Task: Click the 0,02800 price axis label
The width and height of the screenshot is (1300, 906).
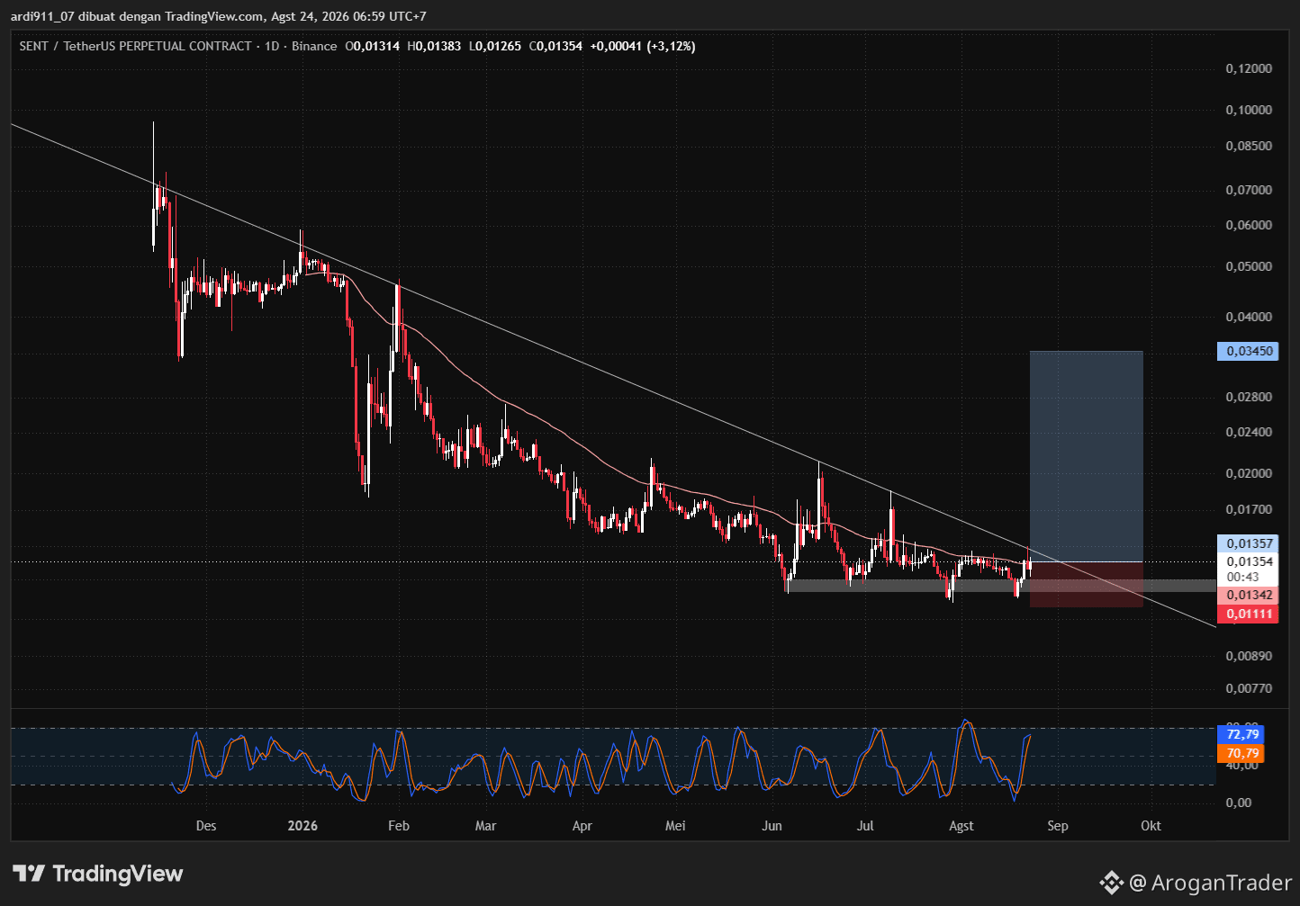Action: tap(1250, 397)
